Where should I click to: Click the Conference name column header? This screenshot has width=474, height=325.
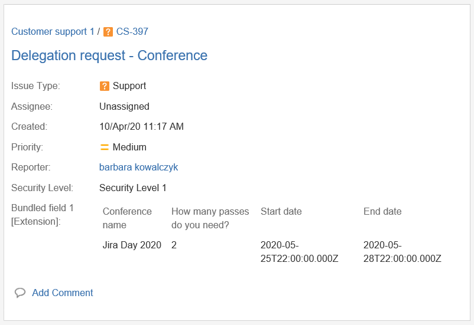[x=127, y=218]
